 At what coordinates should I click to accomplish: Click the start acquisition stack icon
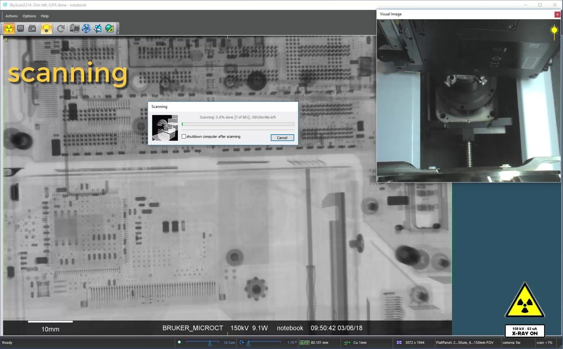[x=75, y=29]
